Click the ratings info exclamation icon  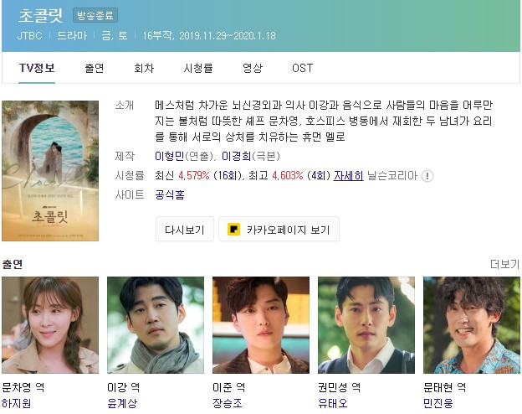(x=427, y=176)
